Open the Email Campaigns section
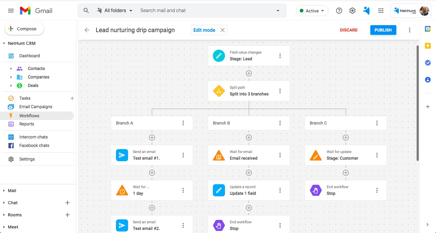This screenshot has height=233, width=436. (x=35, y=107)
